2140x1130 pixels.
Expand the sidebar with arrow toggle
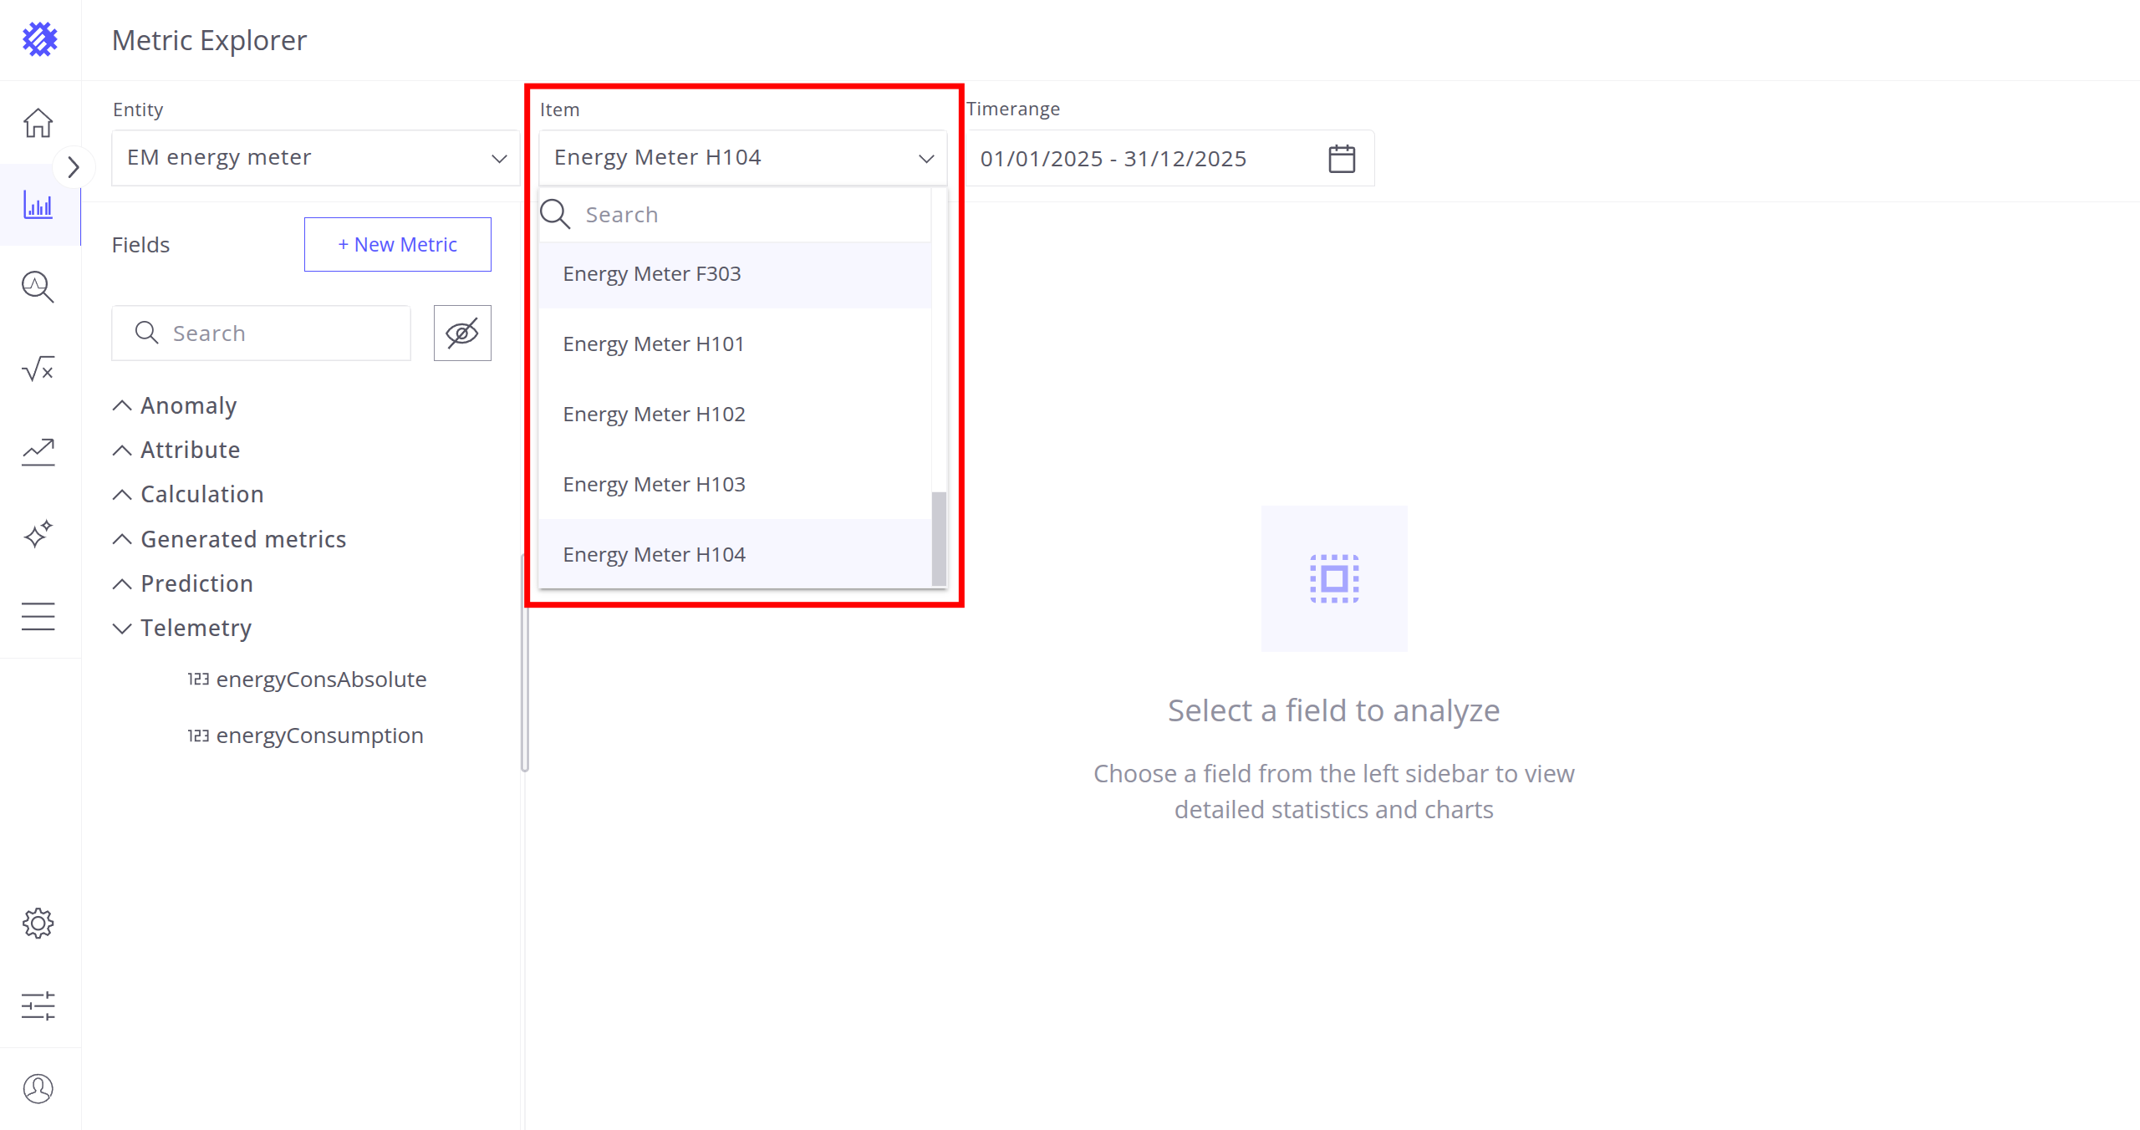tap(73, 167)
